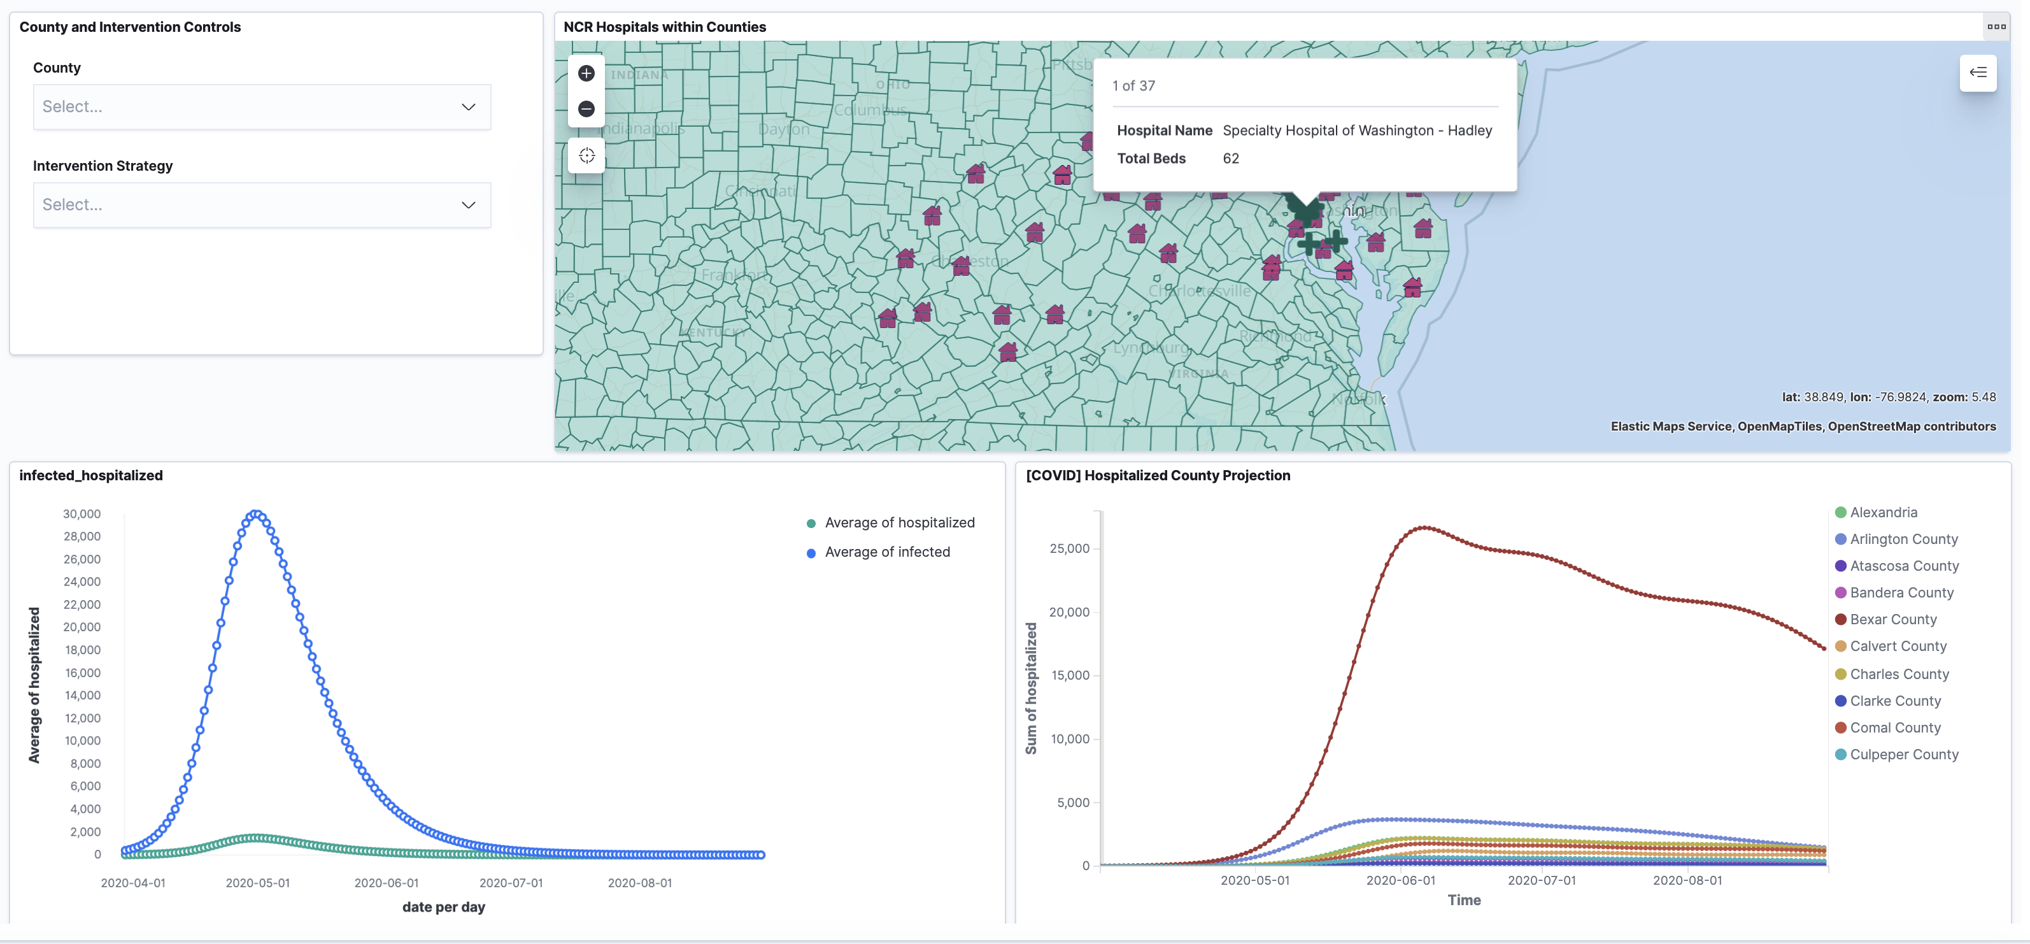Open the map panel options menu

[x=1996, y=26]
